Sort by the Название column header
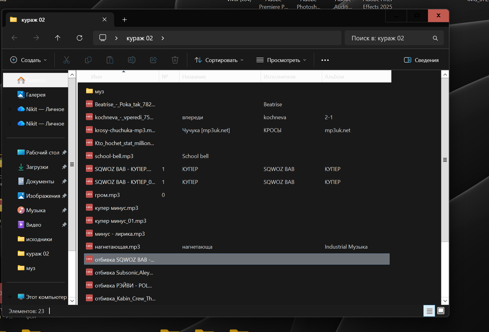 (x=220, y=76)
